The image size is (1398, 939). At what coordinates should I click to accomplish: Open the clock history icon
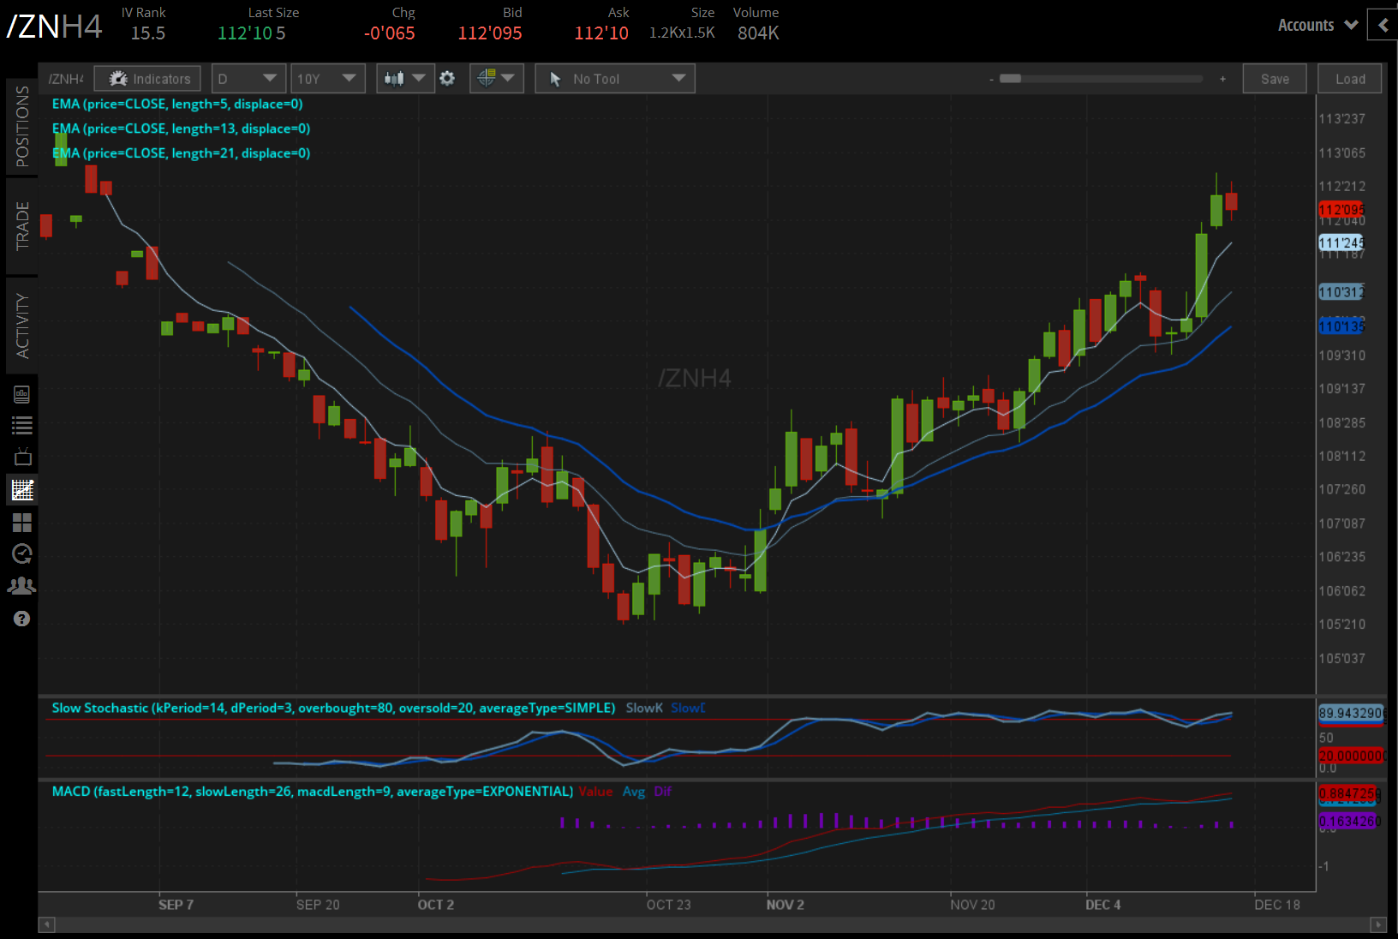coord(22,554)
